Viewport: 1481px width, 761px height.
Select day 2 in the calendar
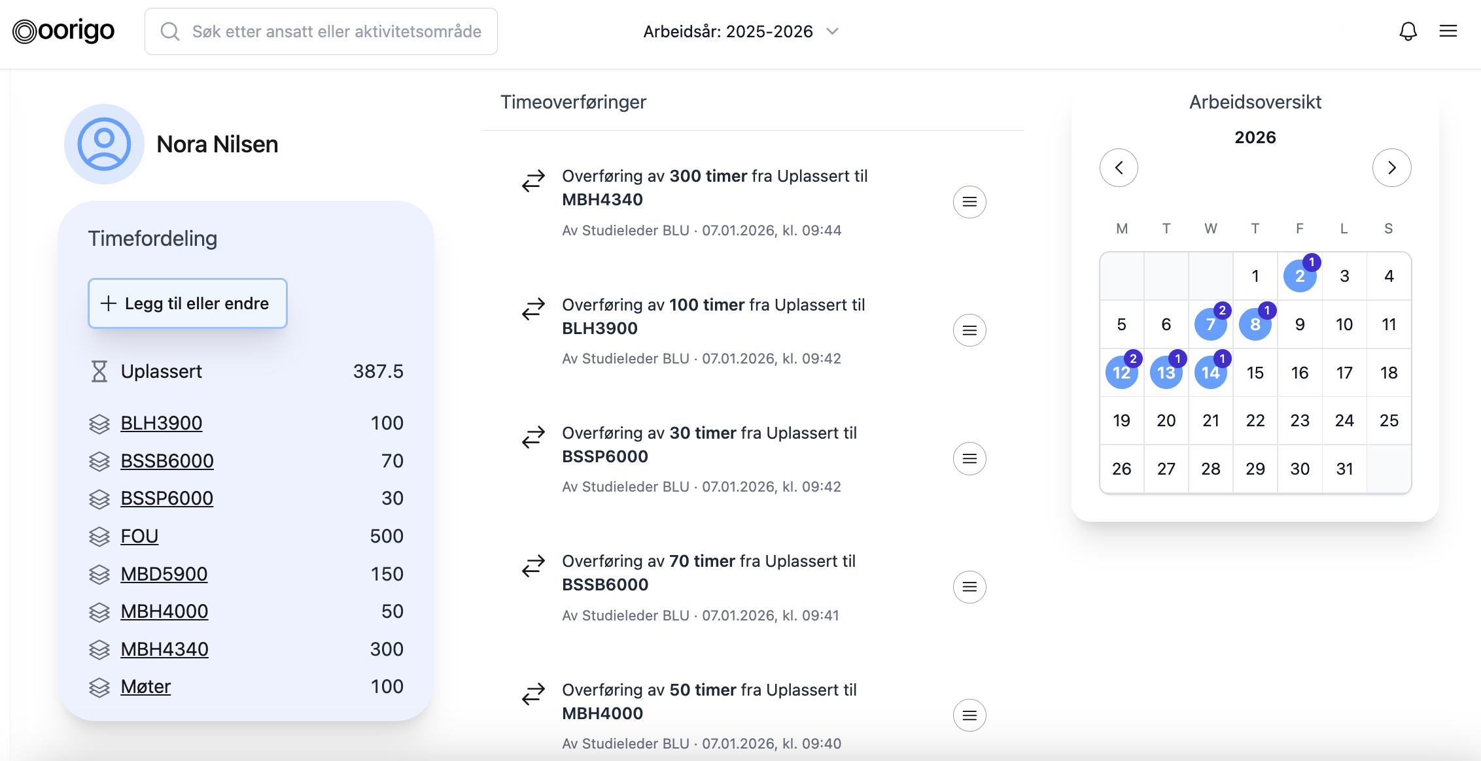point(1300,276)
